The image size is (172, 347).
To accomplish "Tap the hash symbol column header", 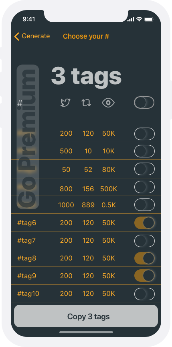I will click(x=20, y=103).
